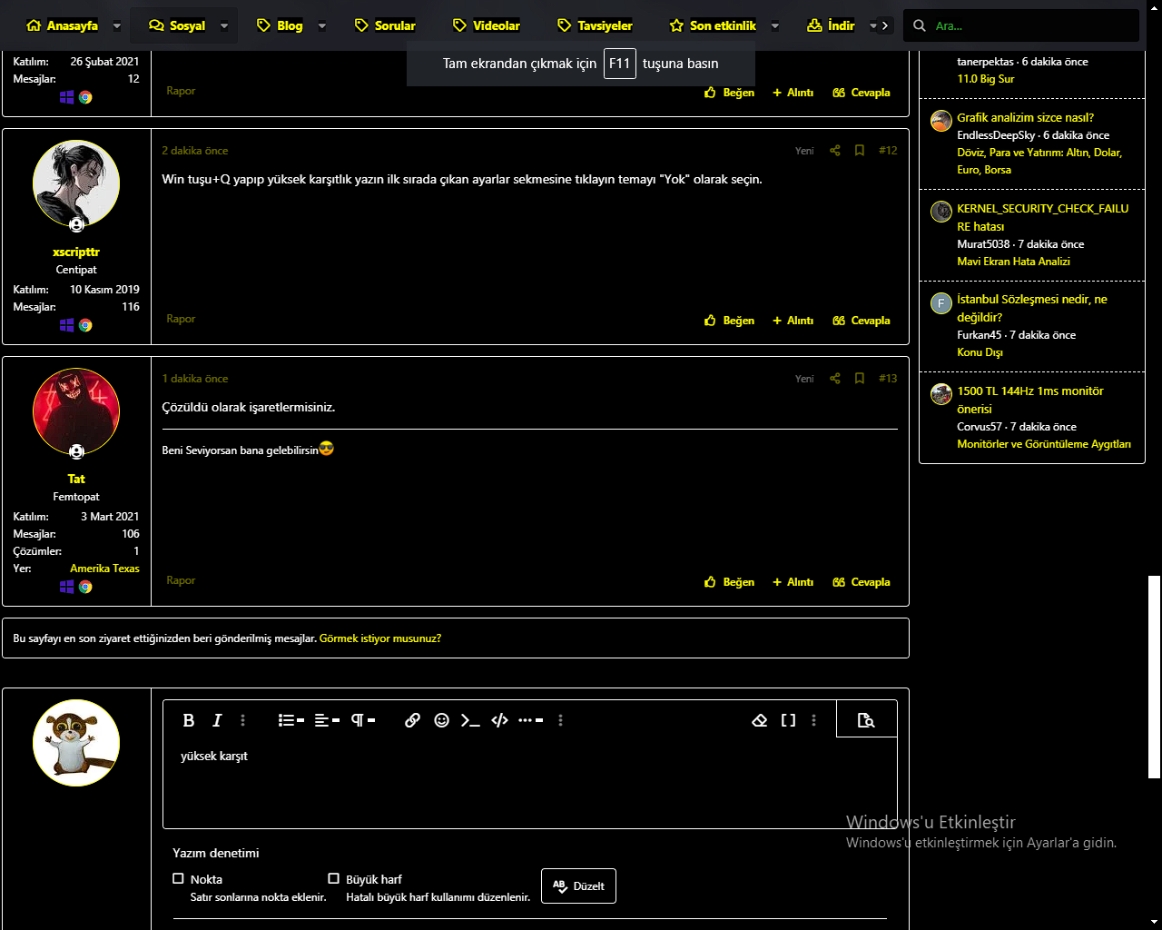
Task: Click the Windows icon under Tat's profile
Action: 67,587
